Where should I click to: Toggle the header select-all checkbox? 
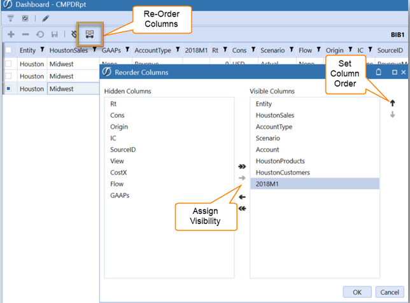coord(8,50)
